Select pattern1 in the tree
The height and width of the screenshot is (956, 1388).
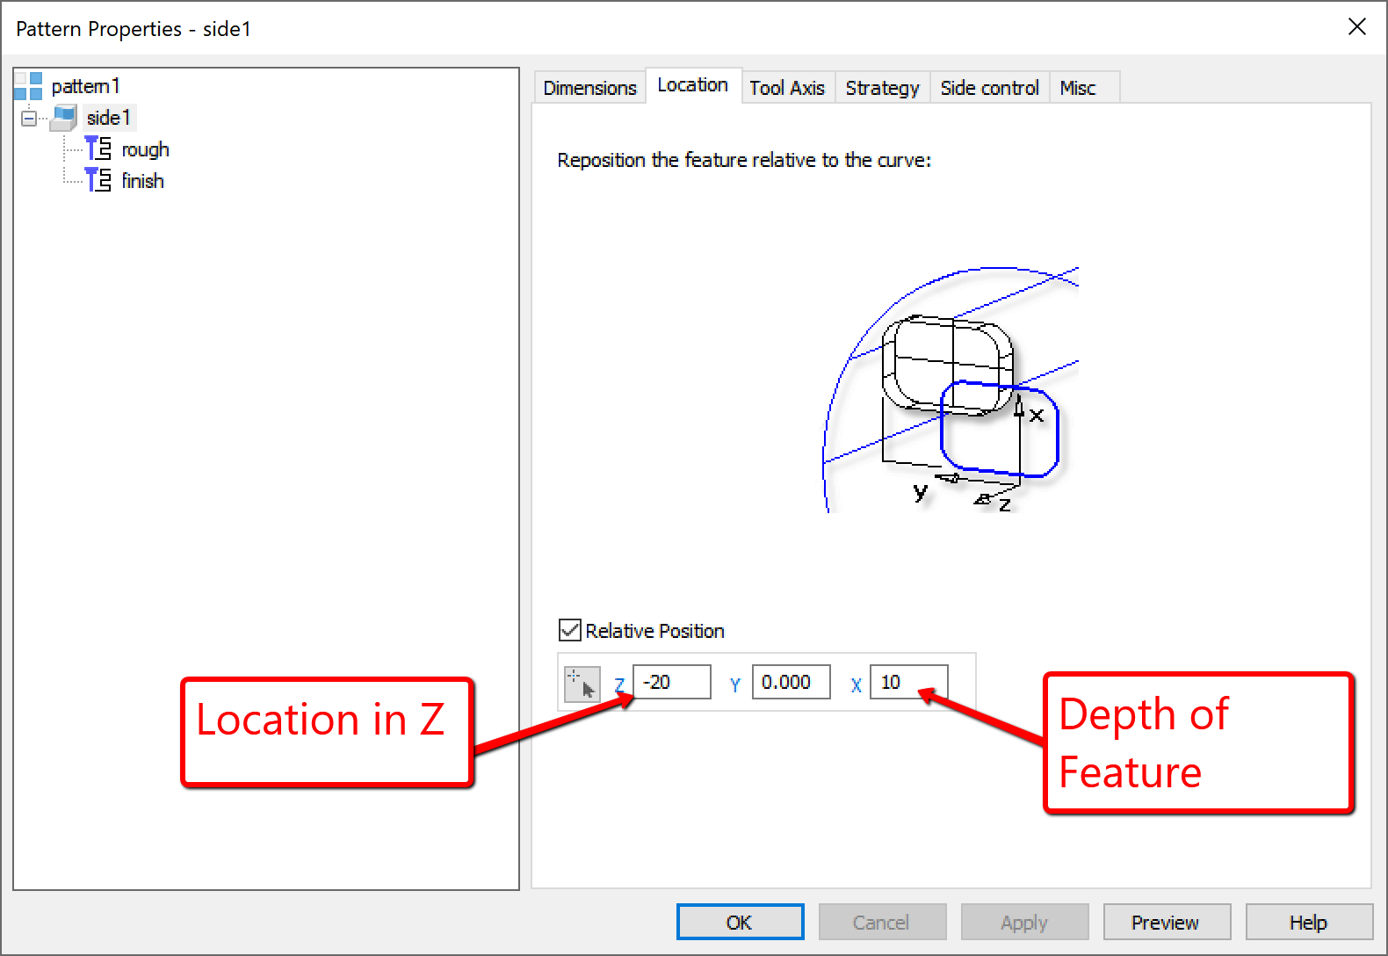[85, 86]
